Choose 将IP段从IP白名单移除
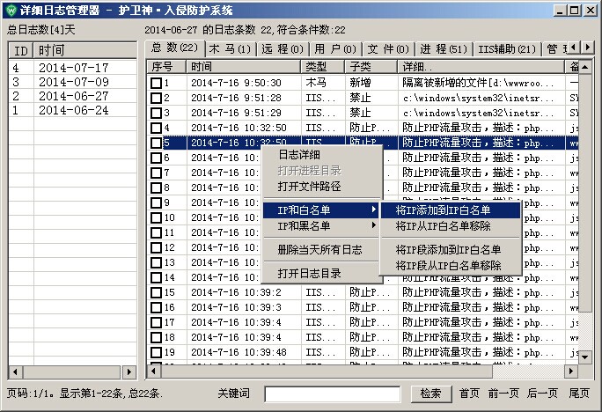Image resolution: width=602 pixels, height=412 pixels. pos(451,266)
